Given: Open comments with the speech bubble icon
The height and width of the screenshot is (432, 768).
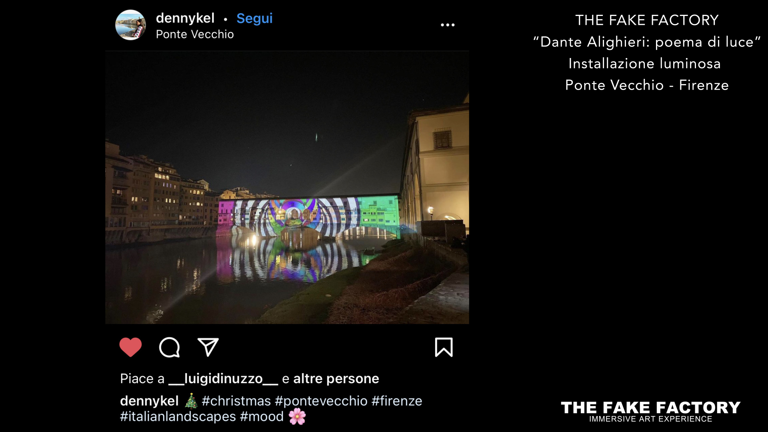Looking at the screenshot, I should tap(169, 347).
